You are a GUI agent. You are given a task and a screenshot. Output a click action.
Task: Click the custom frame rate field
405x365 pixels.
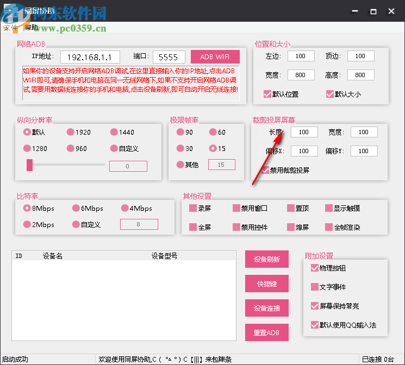pos(222,165)
